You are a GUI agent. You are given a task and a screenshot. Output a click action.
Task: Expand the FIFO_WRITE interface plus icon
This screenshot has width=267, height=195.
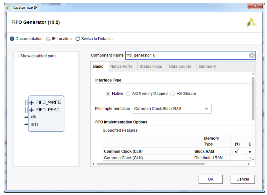click(31, 103)
